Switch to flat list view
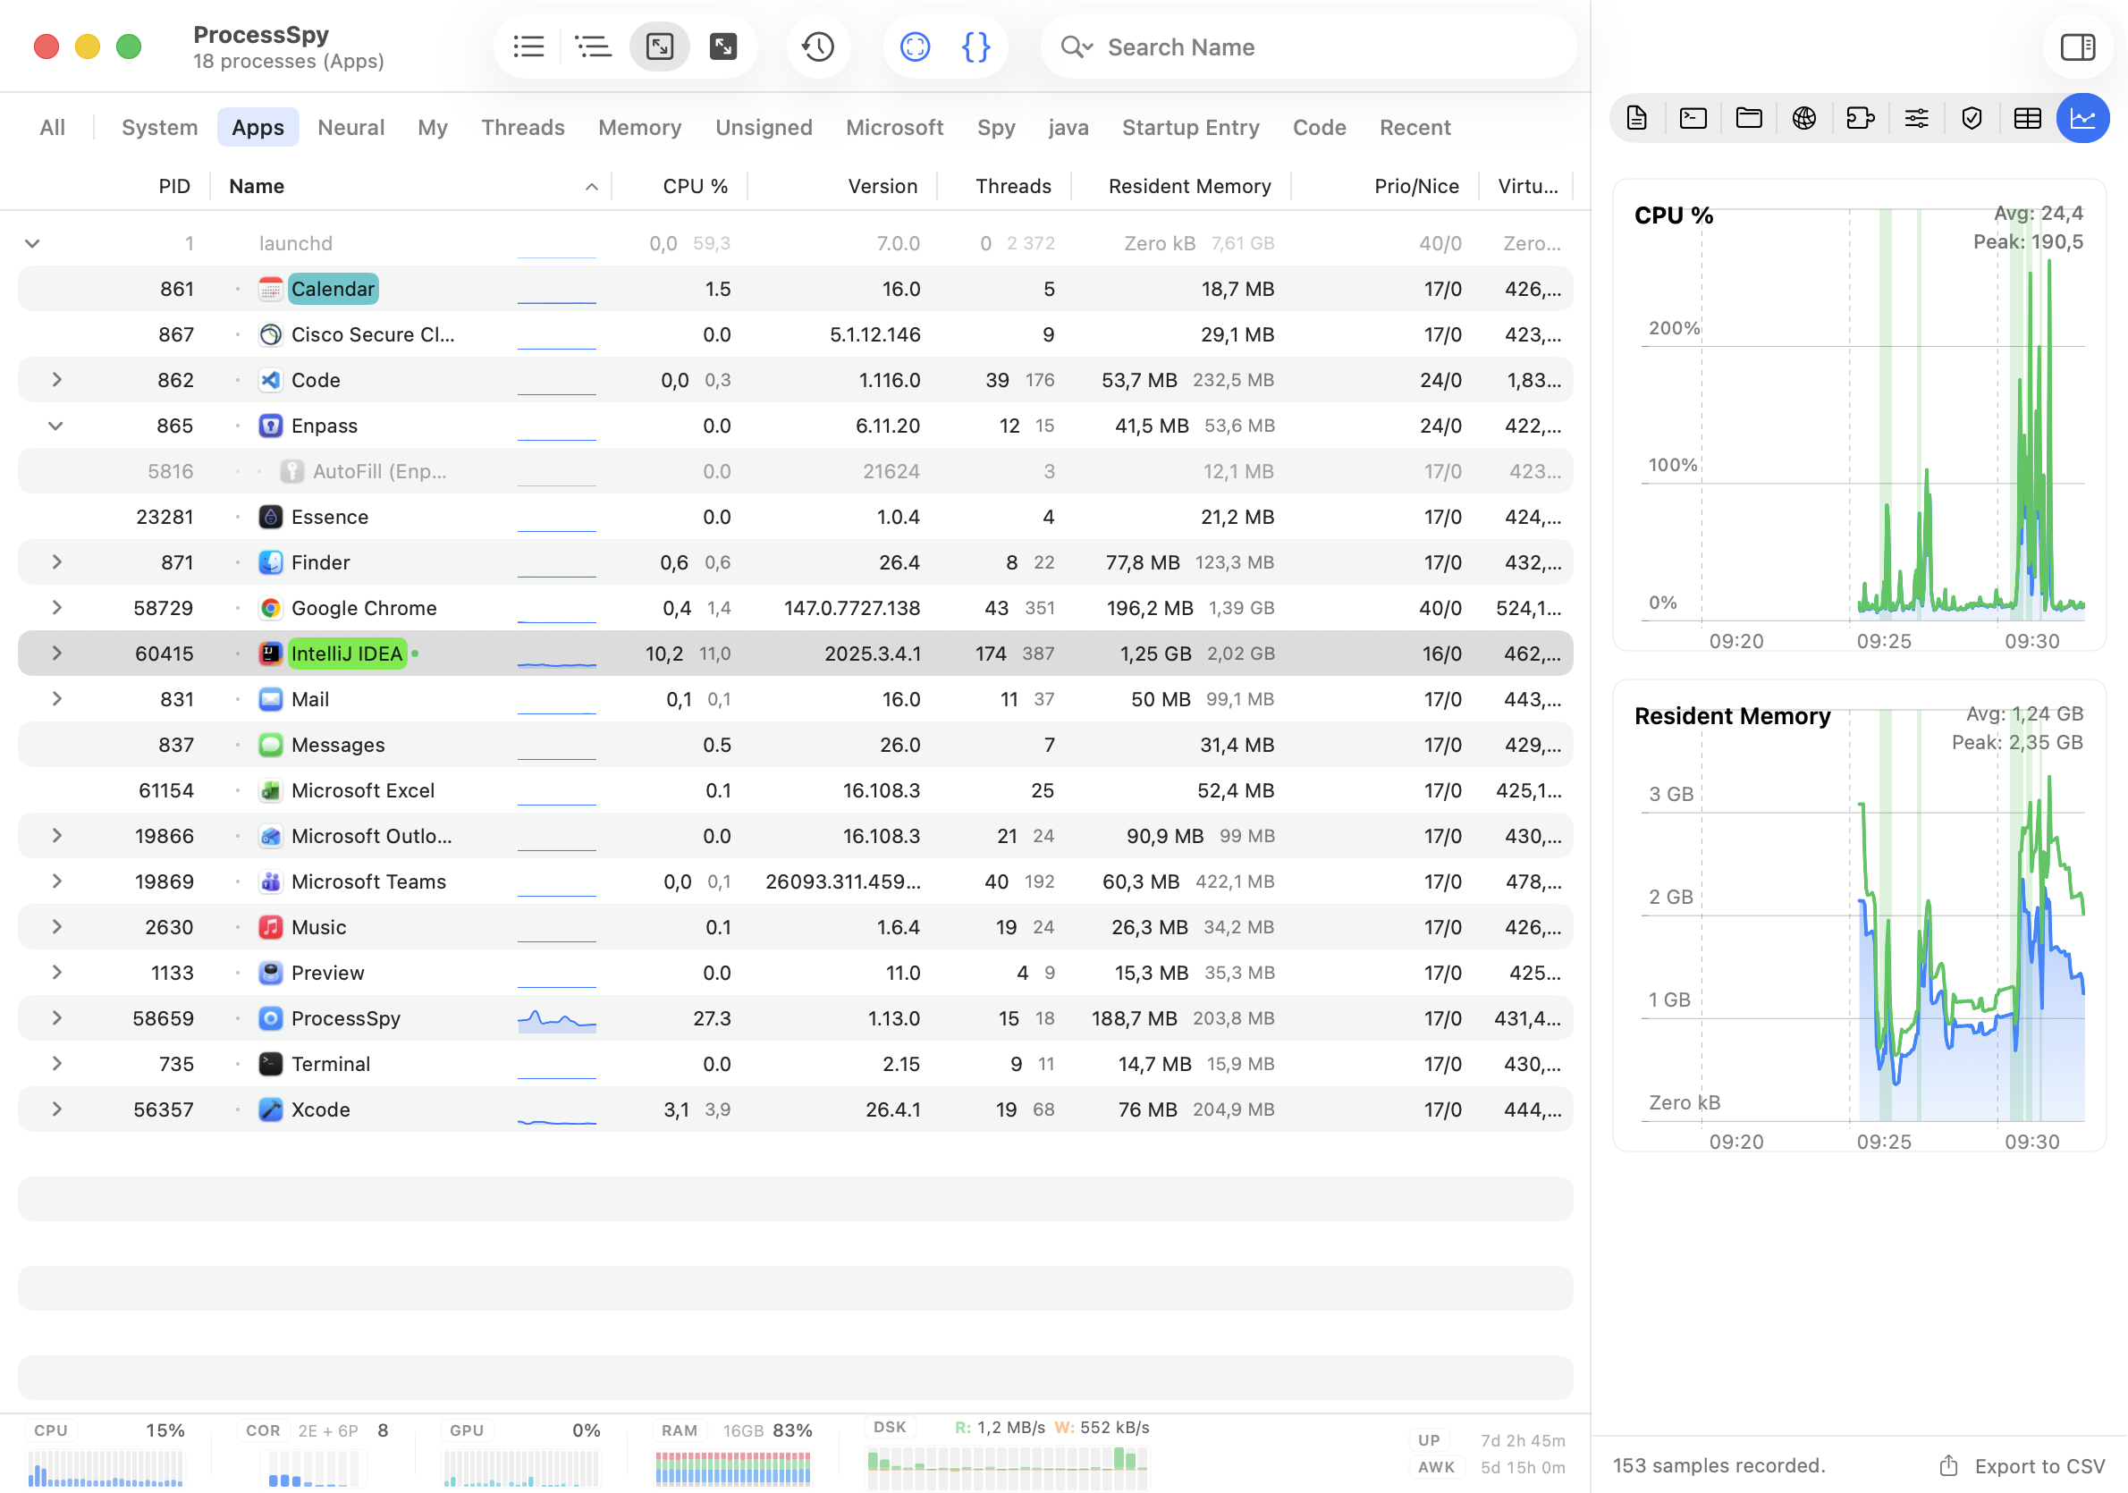Viewport: 2128px width, 1493px height. pyautogui.click(x=528, y=46)
